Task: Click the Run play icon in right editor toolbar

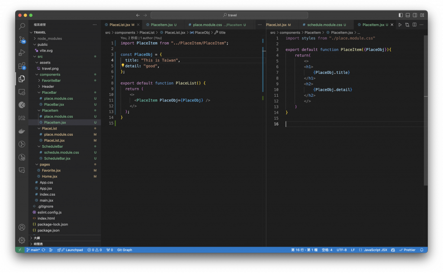Action: coord(400,25)
